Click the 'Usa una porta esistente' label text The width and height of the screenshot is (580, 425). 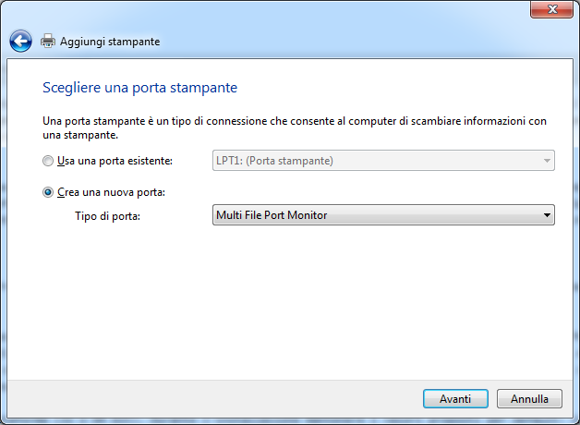(115, 161)
